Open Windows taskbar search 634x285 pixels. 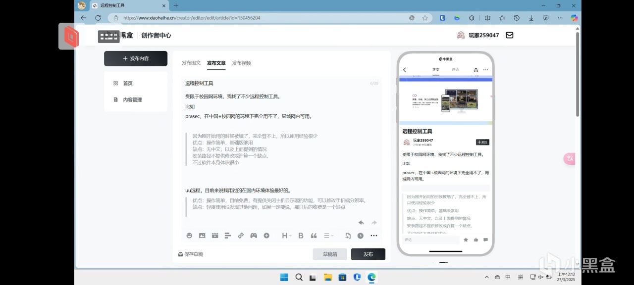tap(299, 277)
